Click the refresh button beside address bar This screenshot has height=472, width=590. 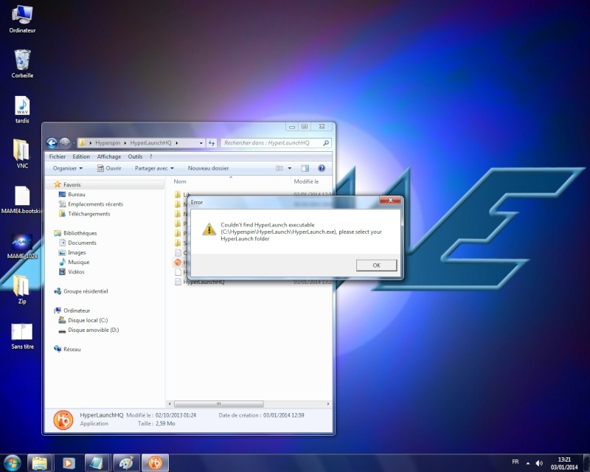point(212,143)
